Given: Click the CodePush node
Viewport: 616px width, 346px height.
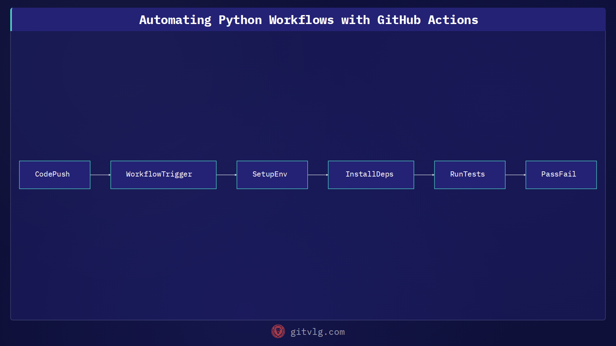Looking at the screenshot, I should [x=55, y=175].
